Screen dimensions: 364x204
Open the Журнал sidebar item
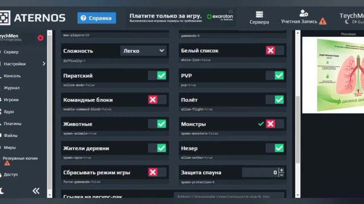tap(11, 88)
